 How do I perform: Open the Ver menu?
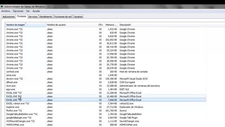pos(28,11)
